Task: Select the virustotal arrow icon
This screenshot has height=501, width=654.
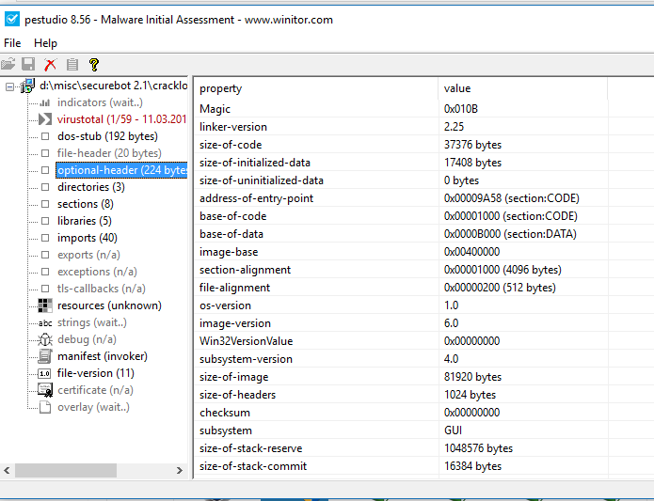Action: [44, 119]
